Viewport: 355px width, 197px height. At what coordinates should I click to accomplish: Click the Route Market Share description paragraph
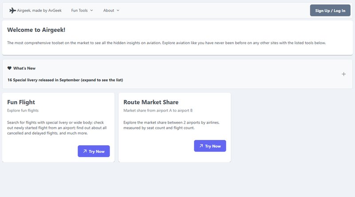click(171, 125)
